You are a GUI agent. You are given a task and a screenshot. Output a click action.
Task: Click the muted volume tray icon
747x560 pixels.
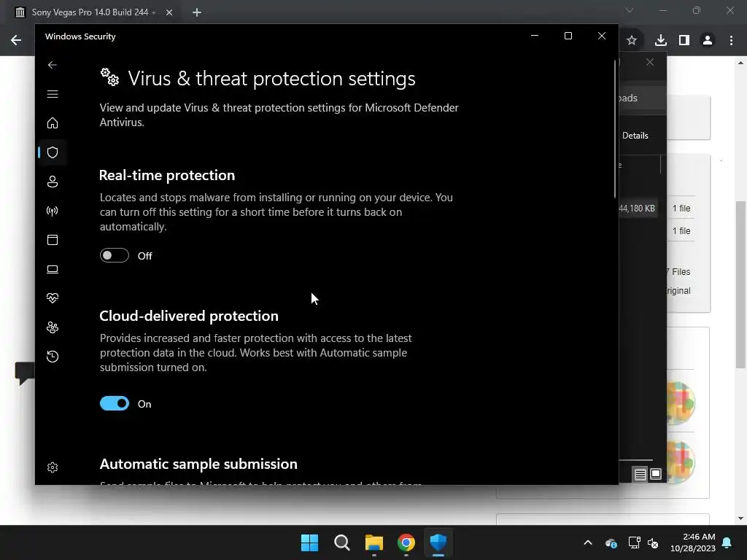[653, 542]
